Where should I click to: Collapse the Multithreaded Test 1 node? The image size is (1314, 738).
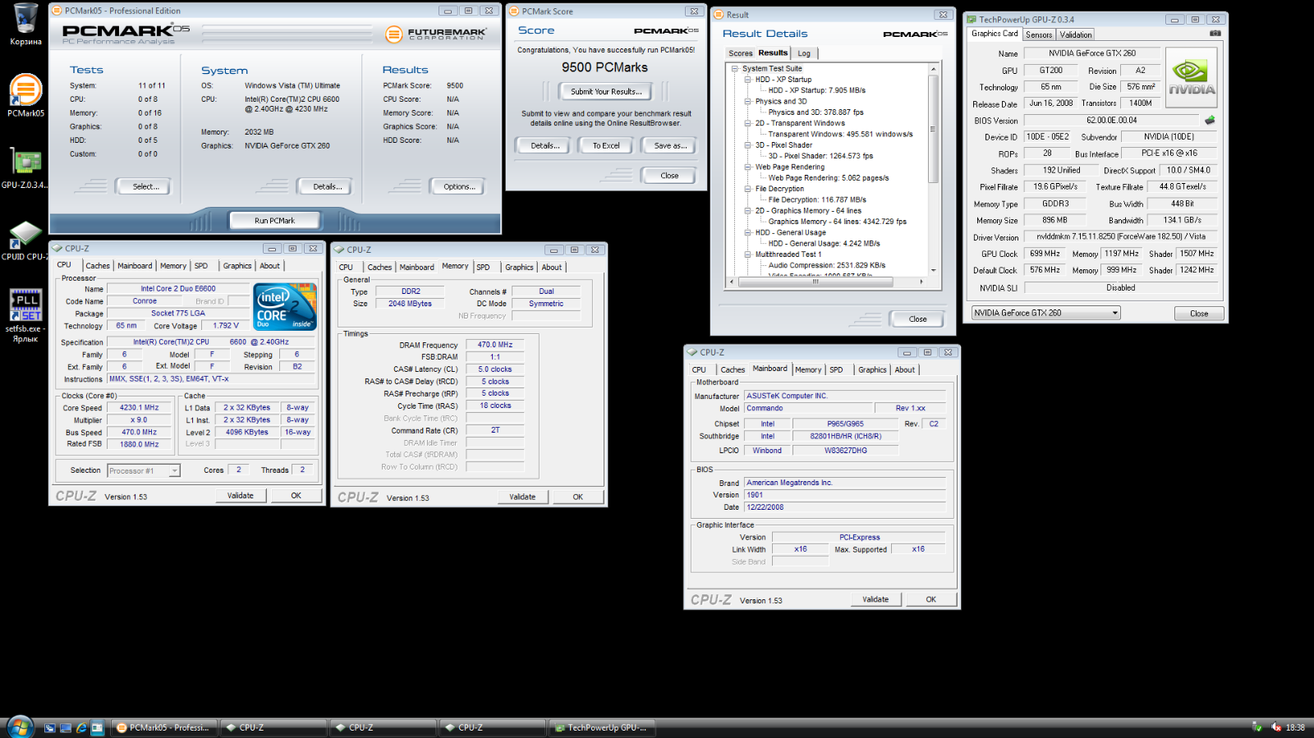(748, 254)
